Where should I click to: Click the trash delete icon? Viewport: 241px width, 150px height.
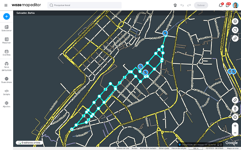pyautogui.click(x=175, y=5)
